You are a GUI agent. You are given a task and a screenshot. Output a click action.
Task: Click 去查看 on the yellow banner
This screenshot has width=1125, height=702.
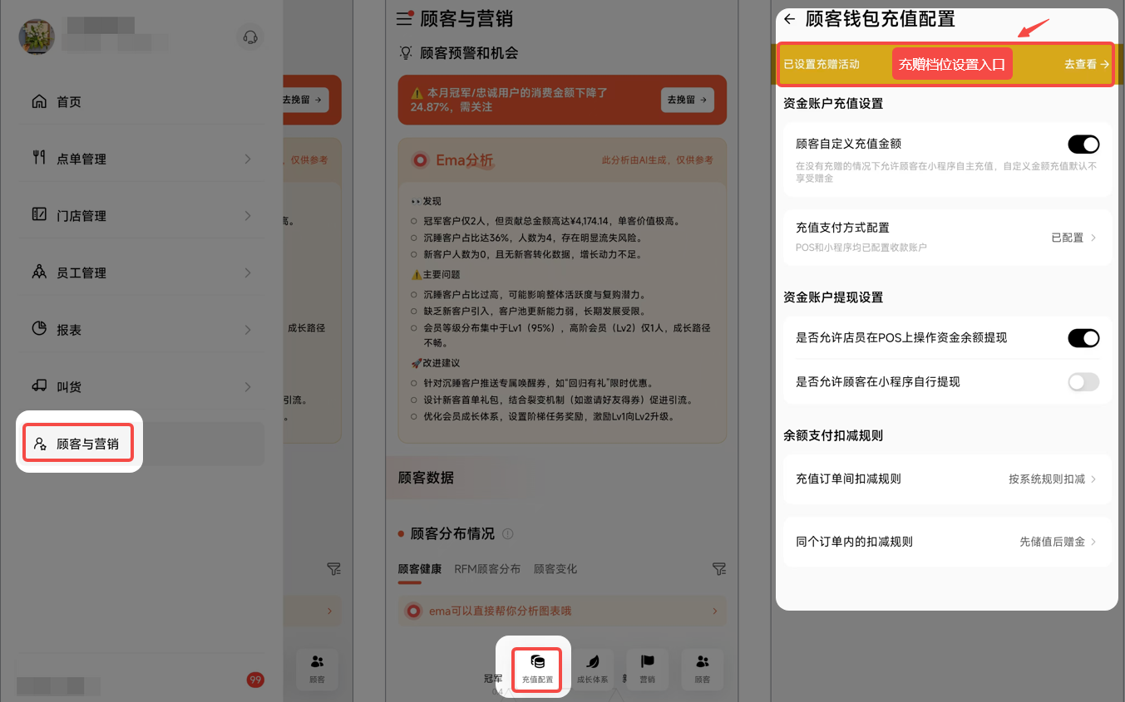(x=1086, y=64)
